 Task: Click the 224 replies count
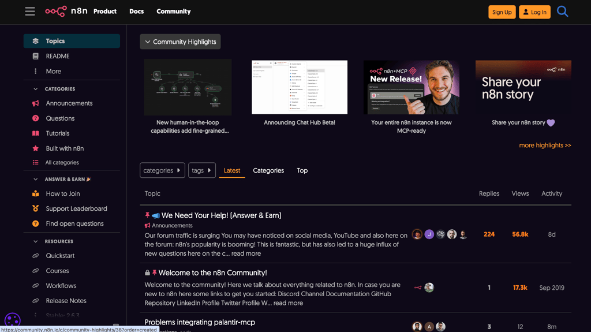coord(489,234)
